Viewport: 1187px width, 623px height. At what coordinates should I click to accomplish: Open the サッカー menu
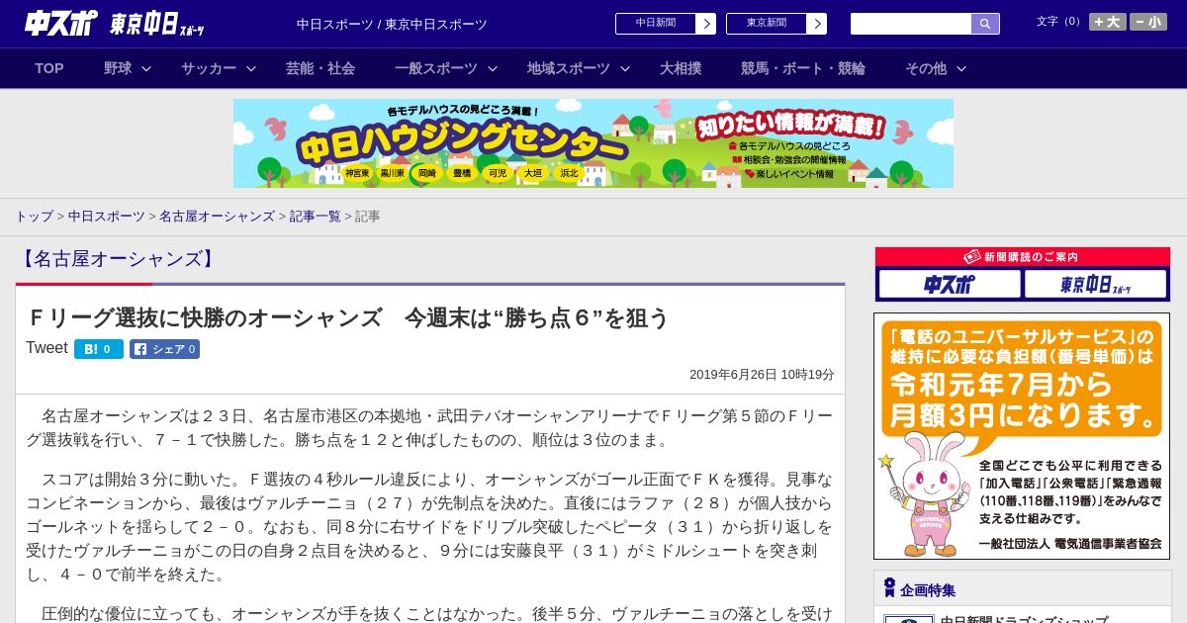pyautogui.click(x=209, y=68)
